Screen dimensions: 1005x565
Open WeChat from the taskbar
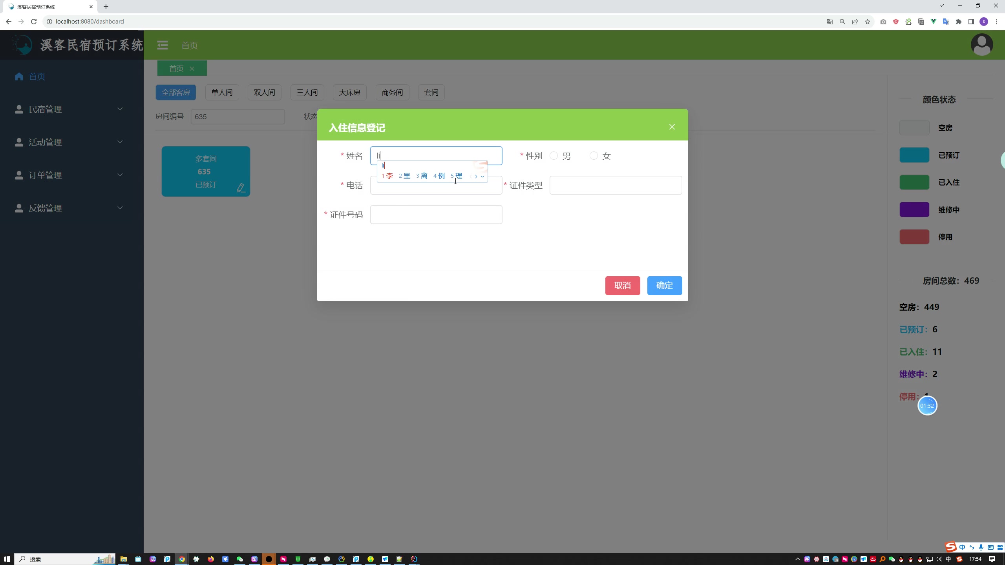pos(239,559)
